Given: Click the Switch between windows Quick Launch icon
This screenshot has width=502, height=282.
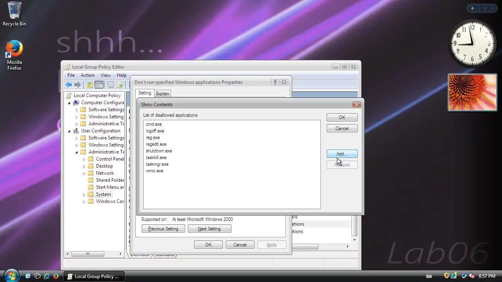Looking at the screenshot, I should click(37, 276).
